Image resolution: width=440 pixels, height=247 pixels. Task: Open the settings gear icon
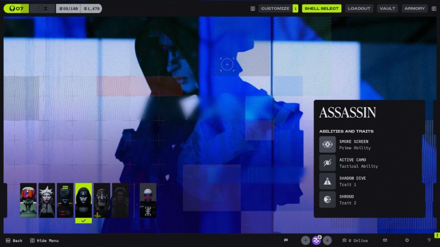point(407,241)
